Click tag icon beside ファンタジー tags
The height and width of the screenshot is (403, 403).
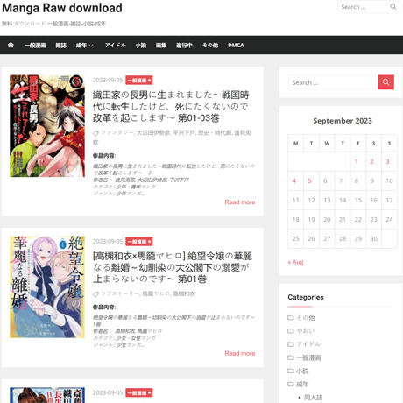(x=95, y=133)
